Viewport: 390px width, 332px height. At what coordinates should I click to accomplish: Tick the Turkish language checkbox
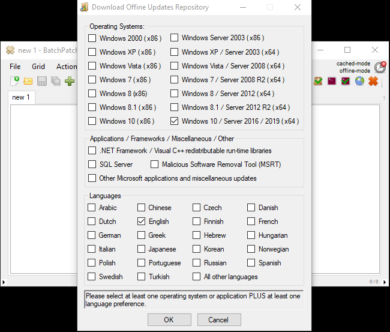141,277
